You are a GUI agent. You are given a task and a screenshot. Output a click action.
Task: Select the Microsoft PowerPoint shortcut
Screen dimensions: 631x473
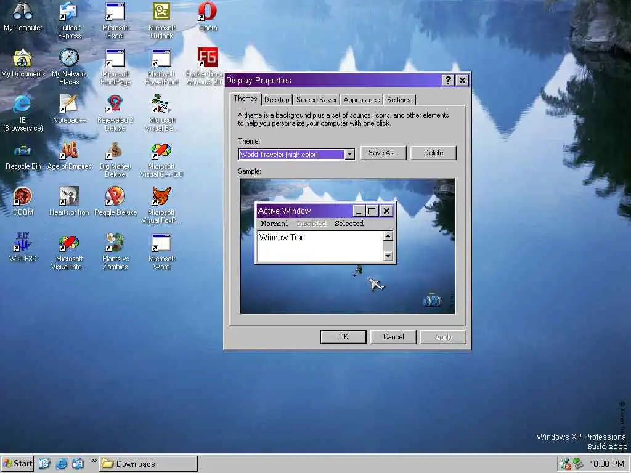161,67
